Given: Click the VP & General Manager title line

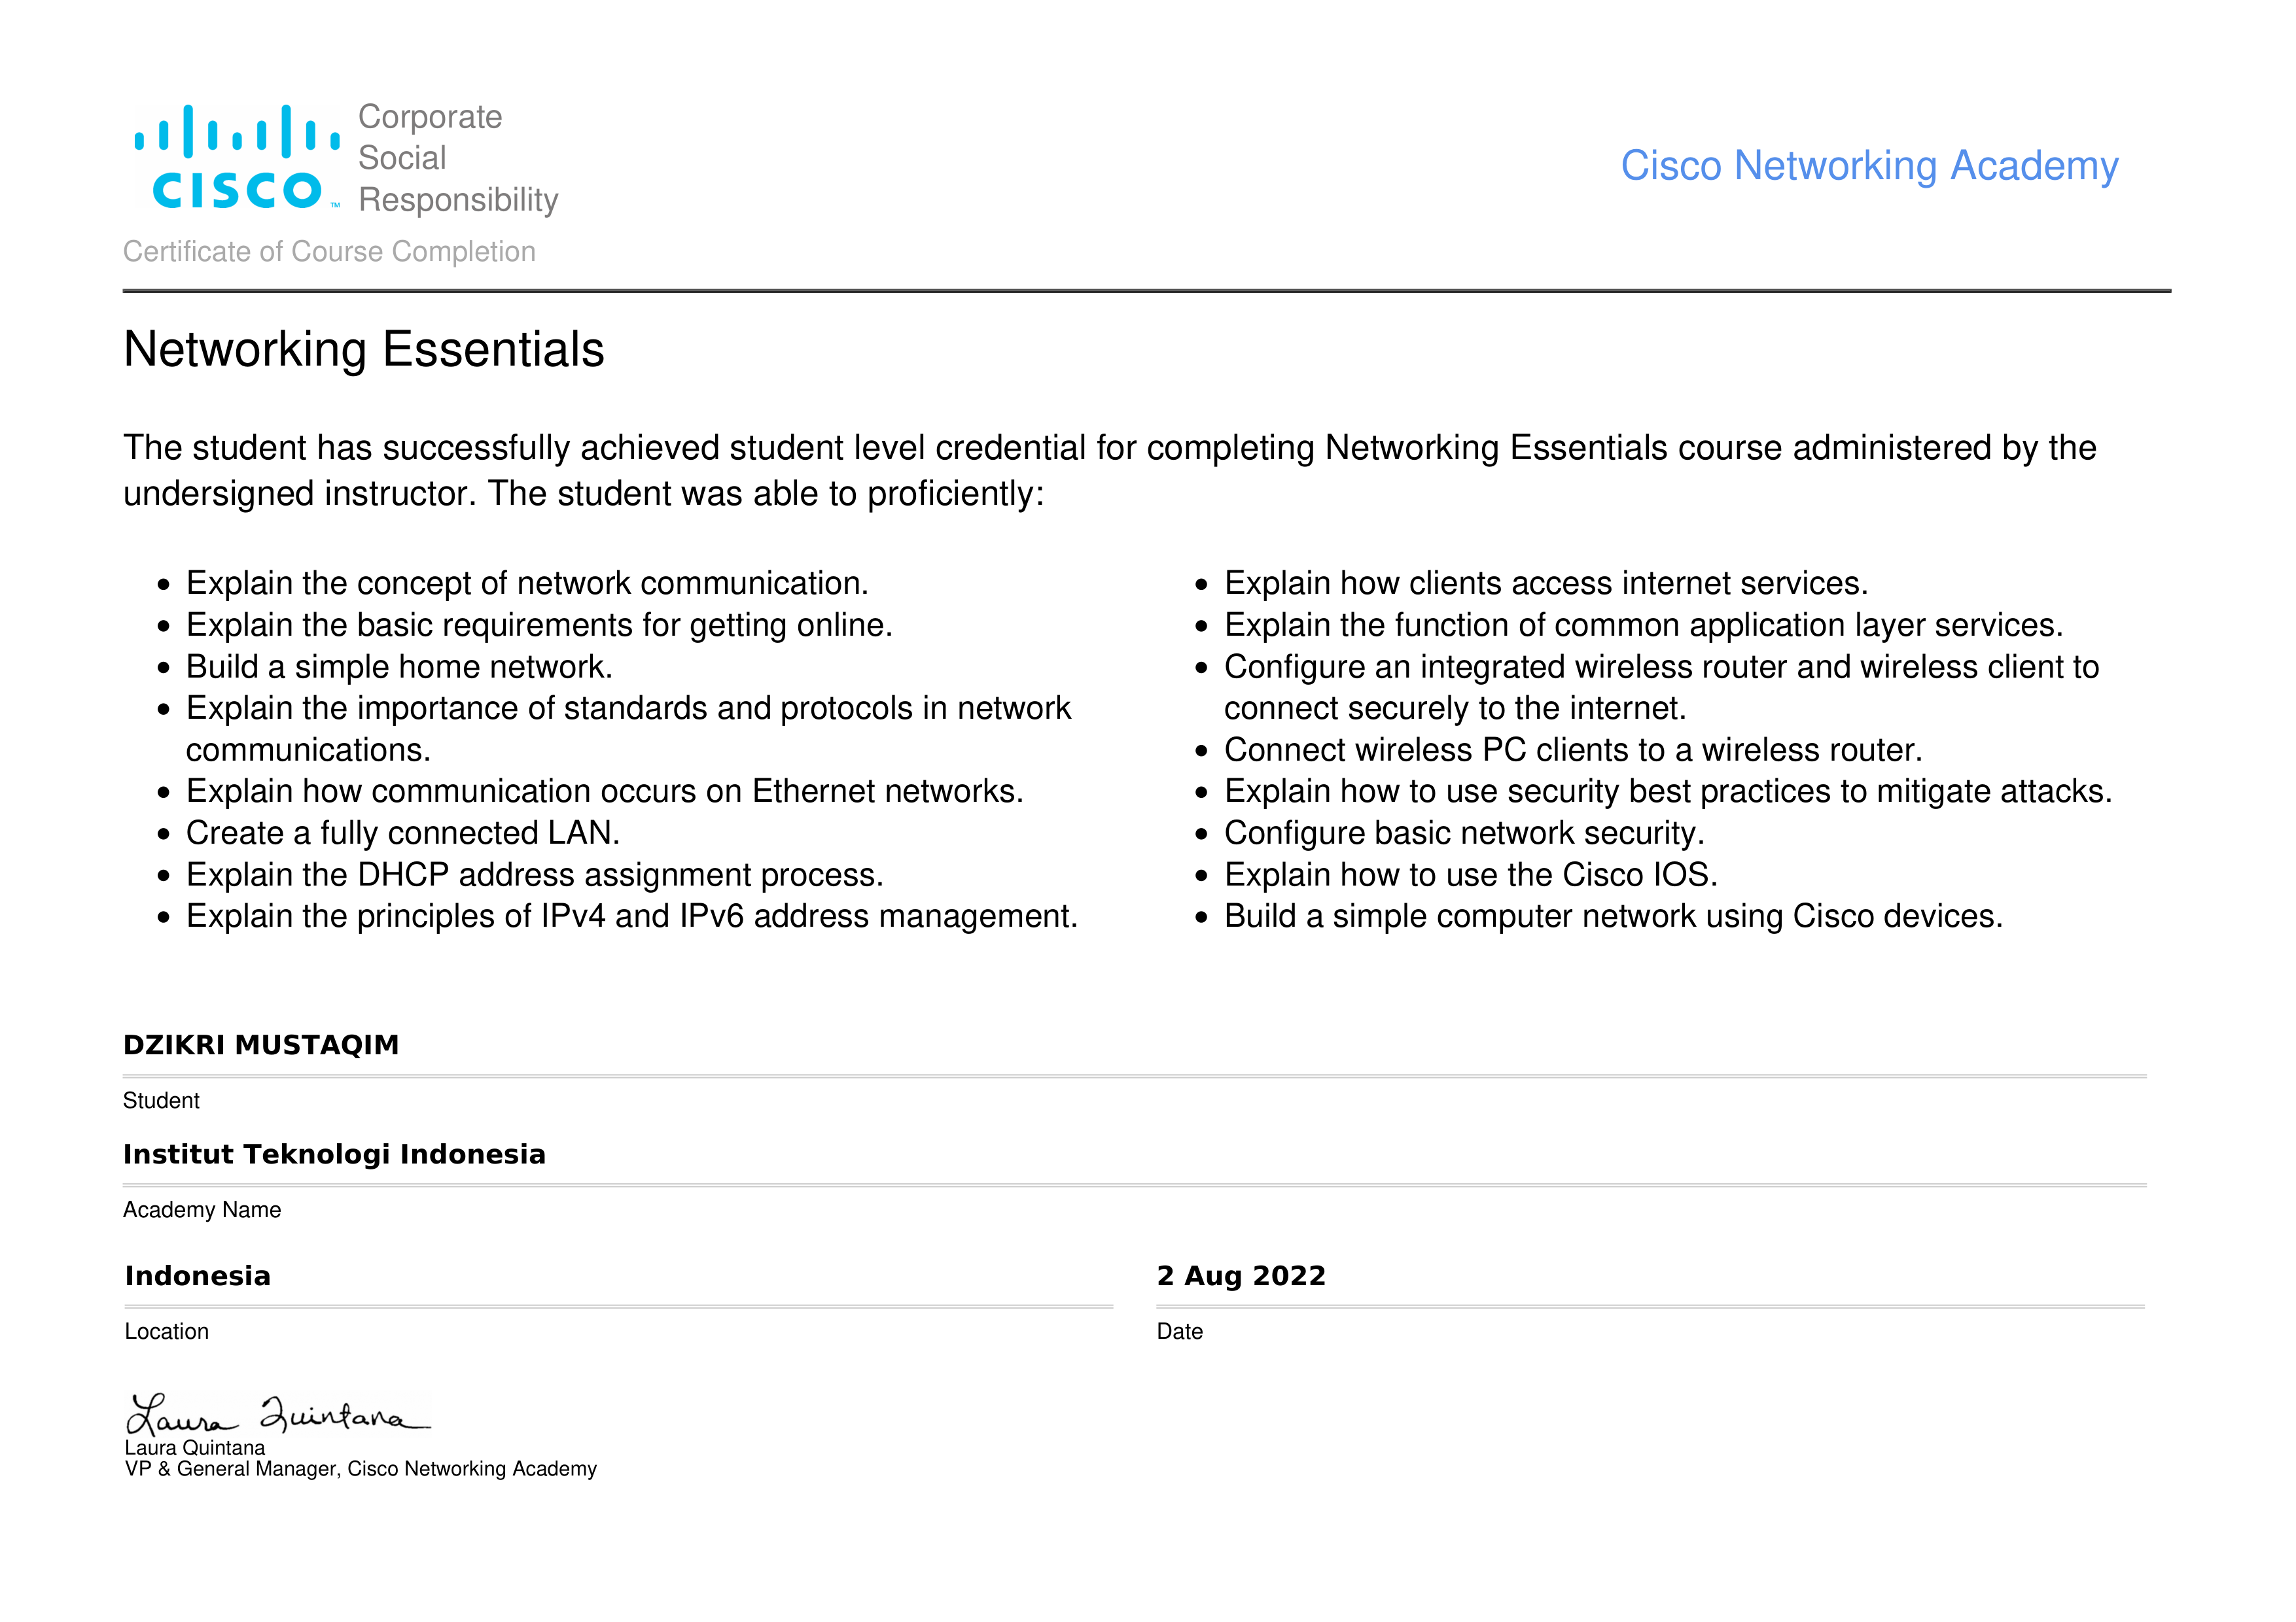Looking at the screenshot, I should click(360, 1469).
